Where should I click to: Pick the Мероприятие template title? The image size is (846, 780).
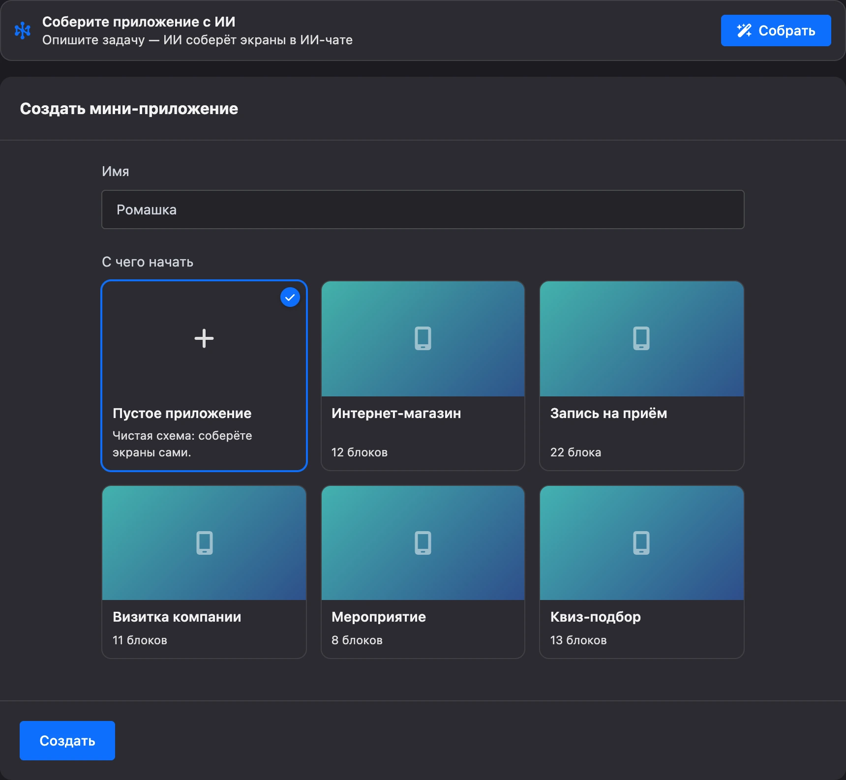[x=379, y=617]
